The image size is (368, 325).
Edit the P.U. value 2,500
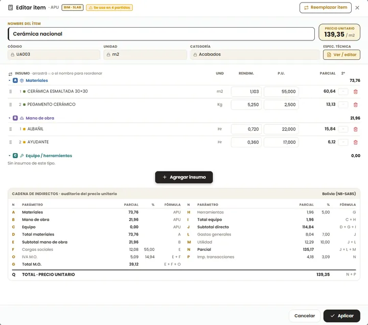pyautogui.click(x=281, y=105)
